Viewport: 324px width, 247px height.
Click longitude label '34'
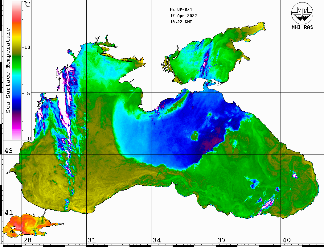pyautogui.click(x=157, y=240)
